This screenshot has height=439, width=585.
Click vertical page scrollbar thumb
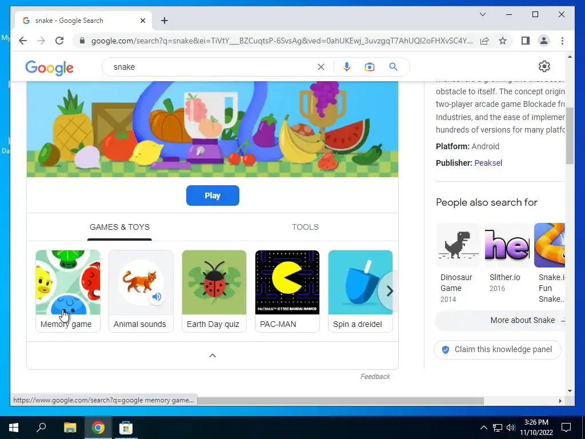tap(570, 135)
